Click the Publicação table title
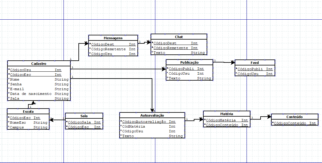322x163 pixels. click(189, 62)
